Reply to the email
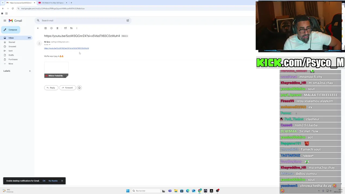This screenshot has height=194, width=345. pyautogui.click(x=51, y=88)
